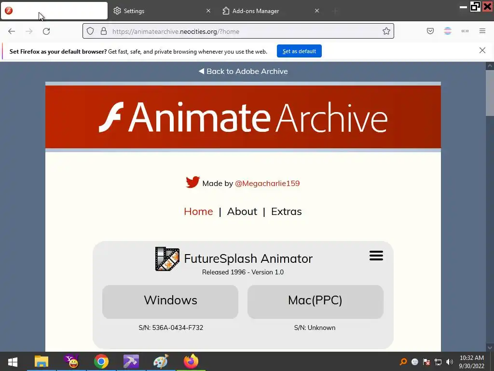The image size is (494, 371).
Task: Click the round gray system tray icon
Action: [414, 362]
